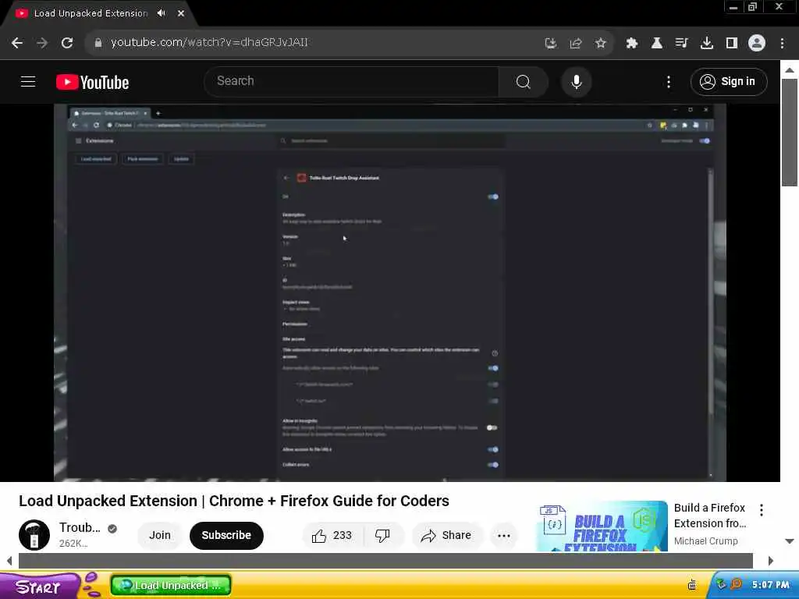Open the YouTube hamburger guide menu
This screenshot has width=799, height=599.
28,81
